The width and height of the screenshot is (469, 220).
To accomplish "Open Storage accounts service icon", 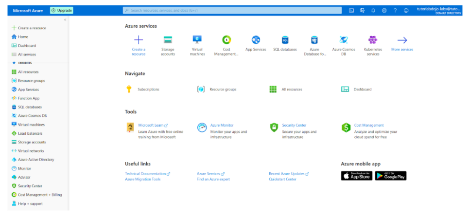I will tap(168, 40).
